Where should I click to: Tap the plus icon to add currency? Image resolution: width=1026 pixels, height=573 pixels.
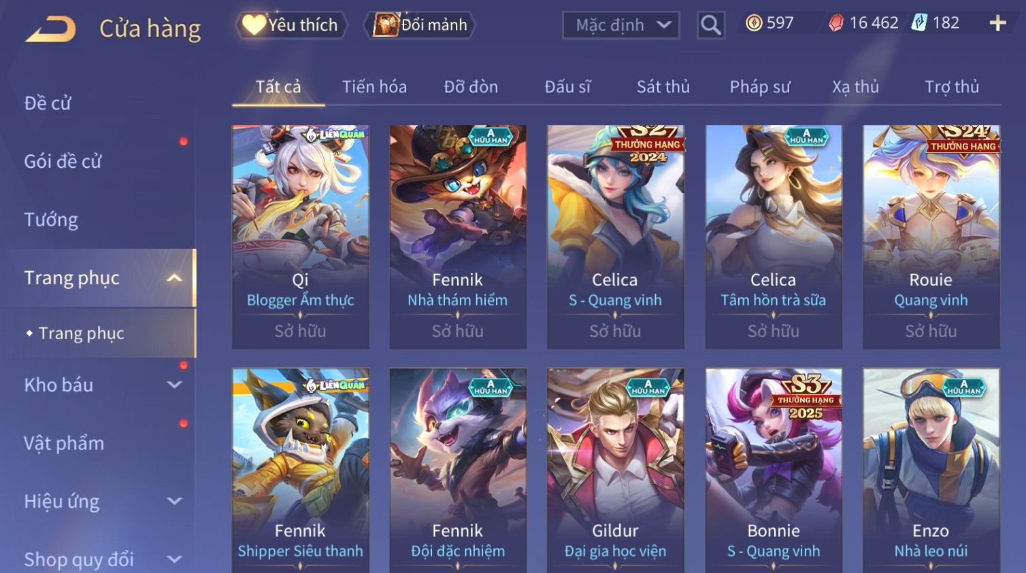[997, 24]
